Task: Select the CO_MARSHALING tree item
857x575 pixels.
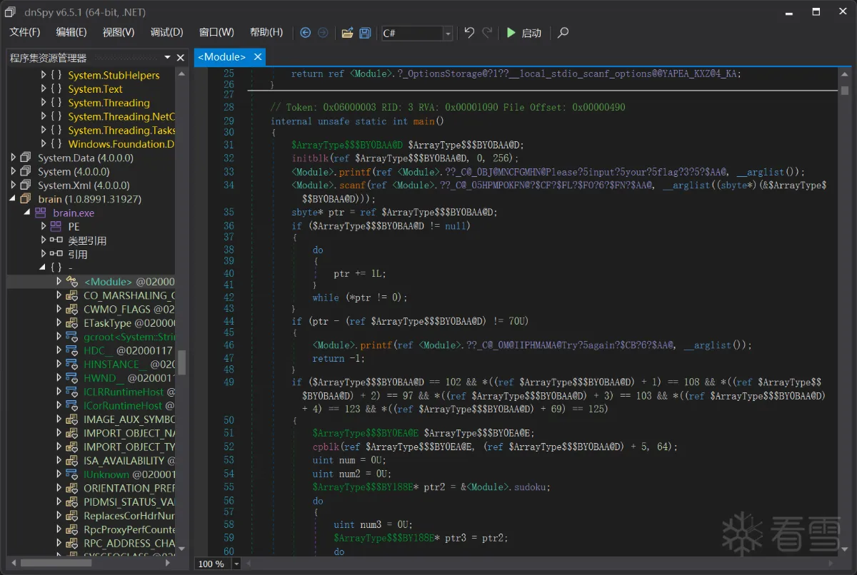Action: [x=129, y=295]
